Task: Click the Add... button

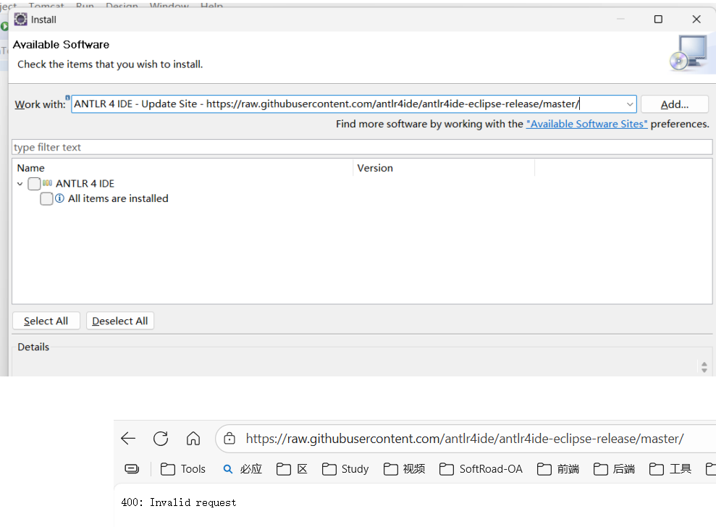Action: 675,104
